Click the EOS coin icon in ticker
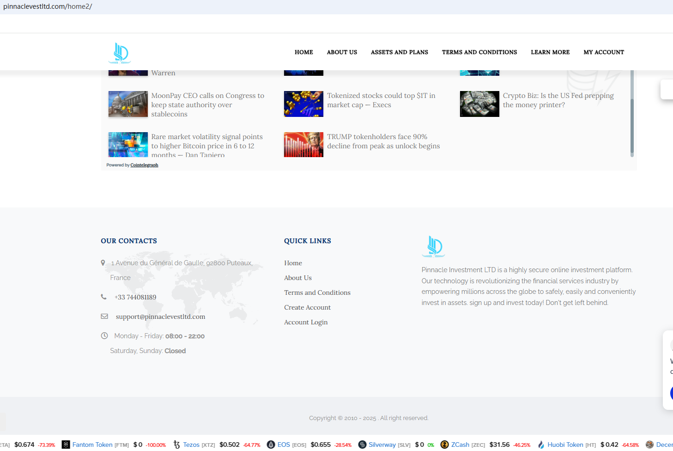673x451 pixels. [271, 445]
